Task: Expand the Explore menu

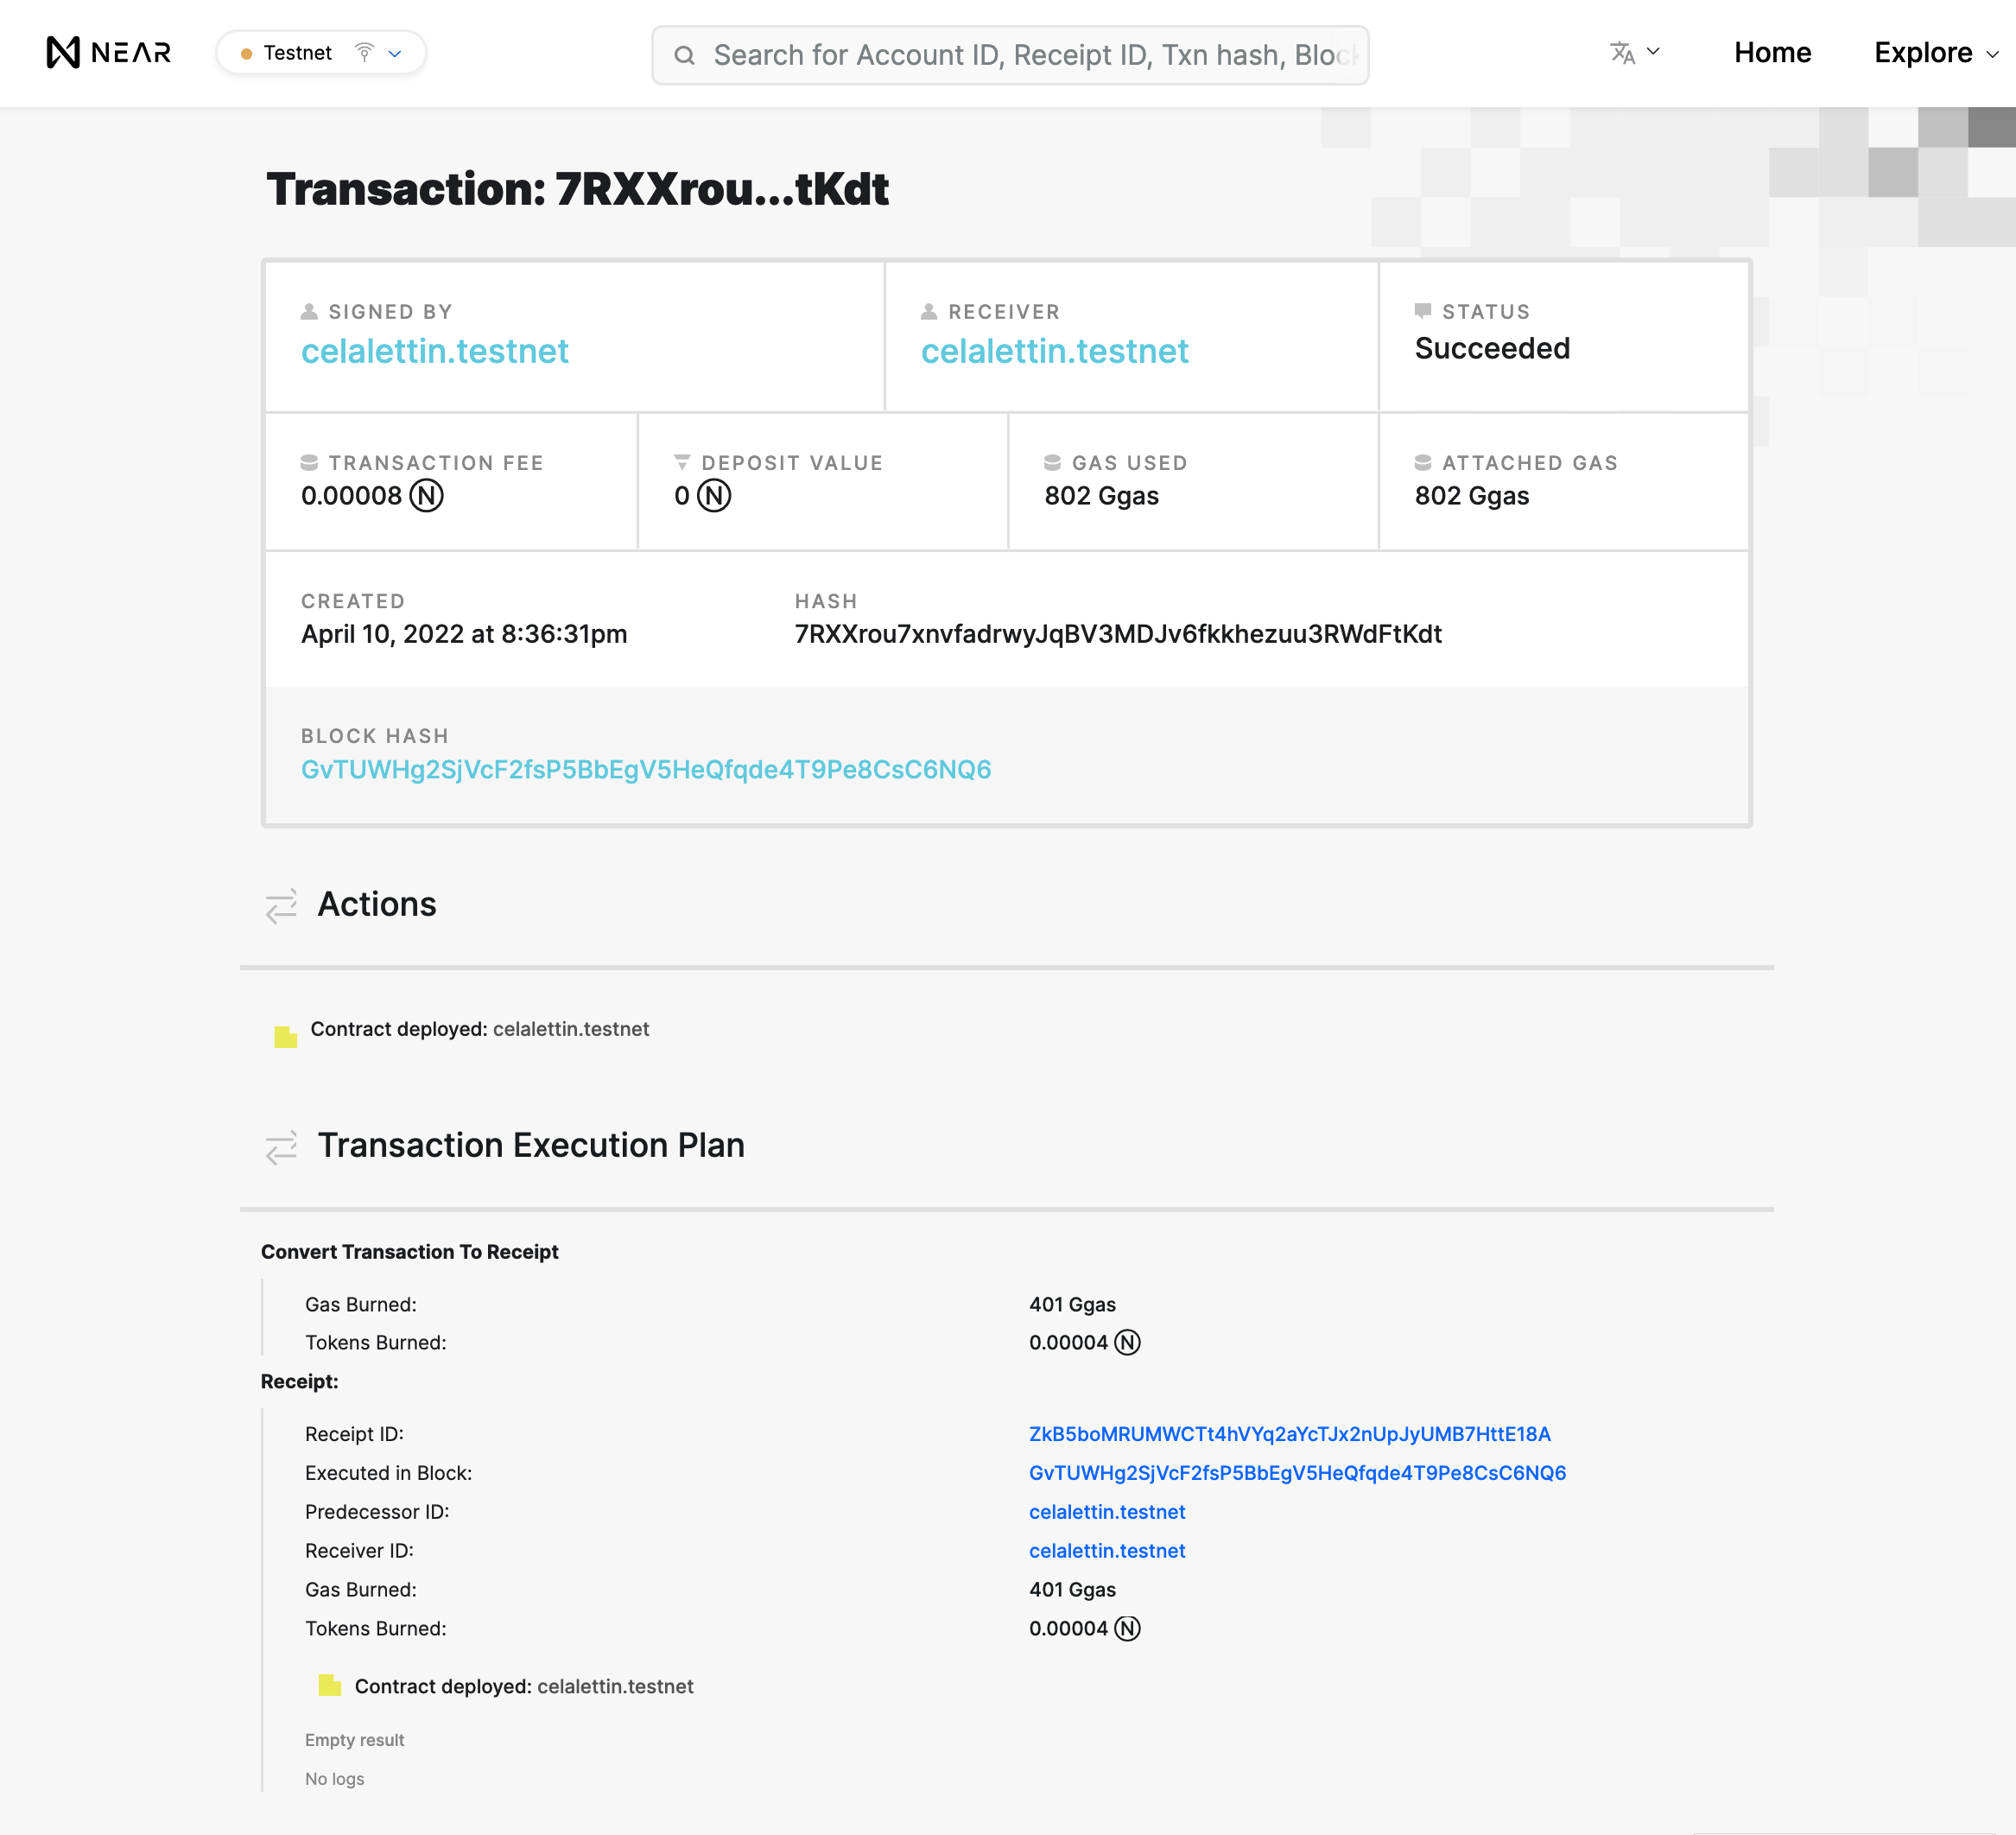Action: (1935, 52)
